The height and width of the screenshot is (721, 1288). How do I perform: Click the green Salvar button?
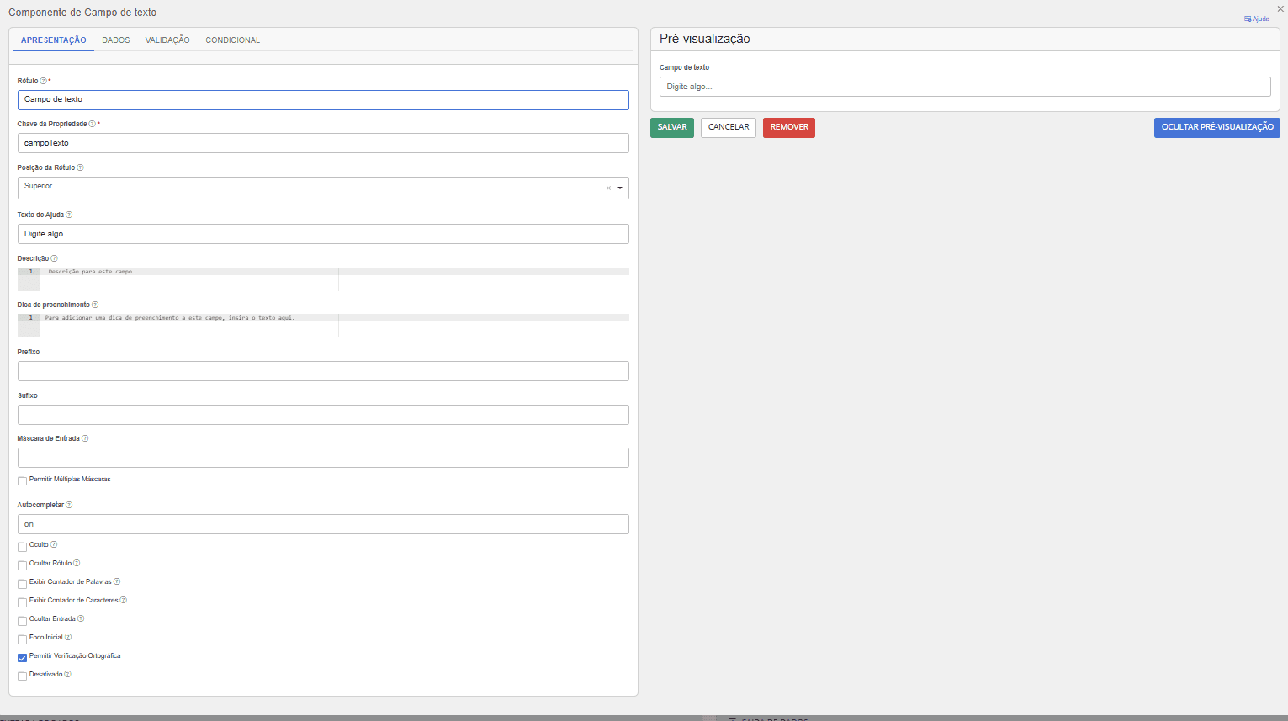672,127
